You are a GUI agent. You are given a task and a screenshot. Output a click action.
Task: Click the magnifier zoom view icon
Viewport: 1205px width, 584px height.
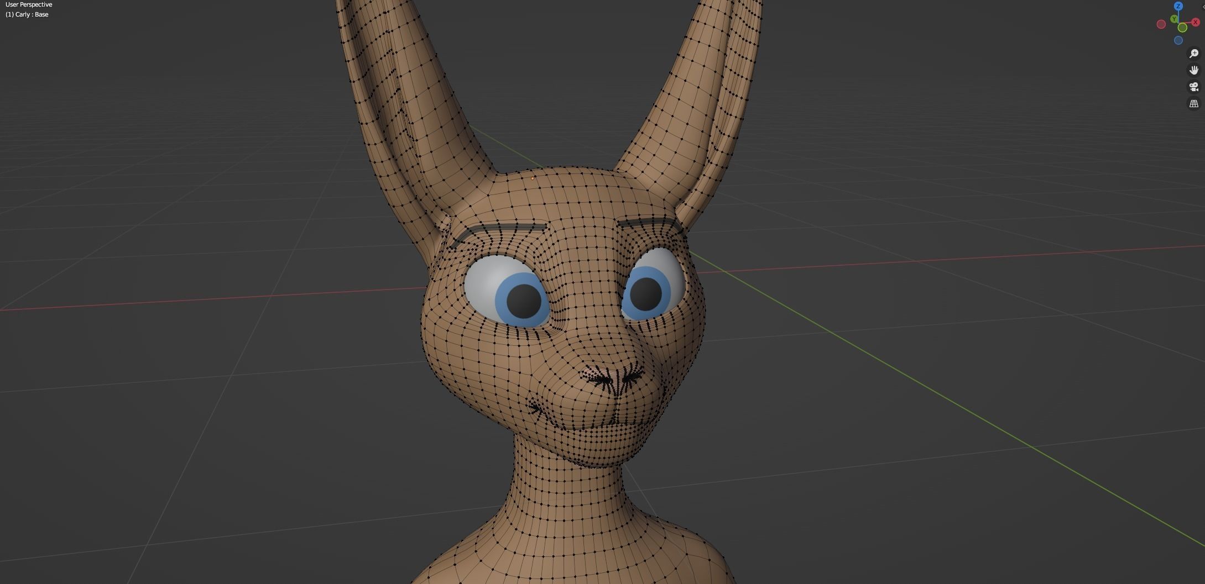[1194, 54]
